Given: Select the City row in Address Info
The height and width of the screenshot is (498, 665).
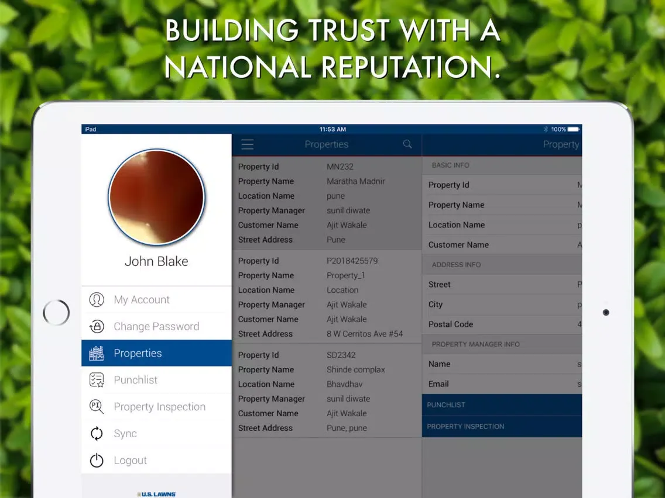Looking at the screenshot, I should click(502, 305).
